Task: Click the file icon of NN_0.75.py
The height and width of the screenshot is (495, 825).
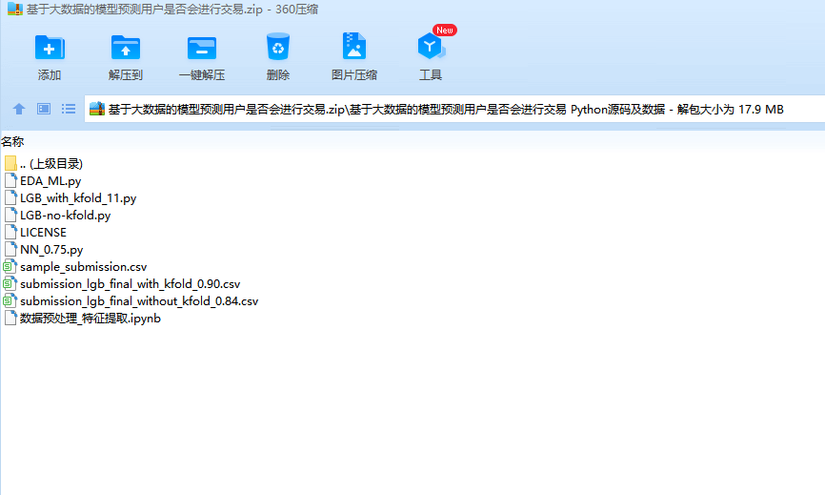Action: (x=10, y=249)
